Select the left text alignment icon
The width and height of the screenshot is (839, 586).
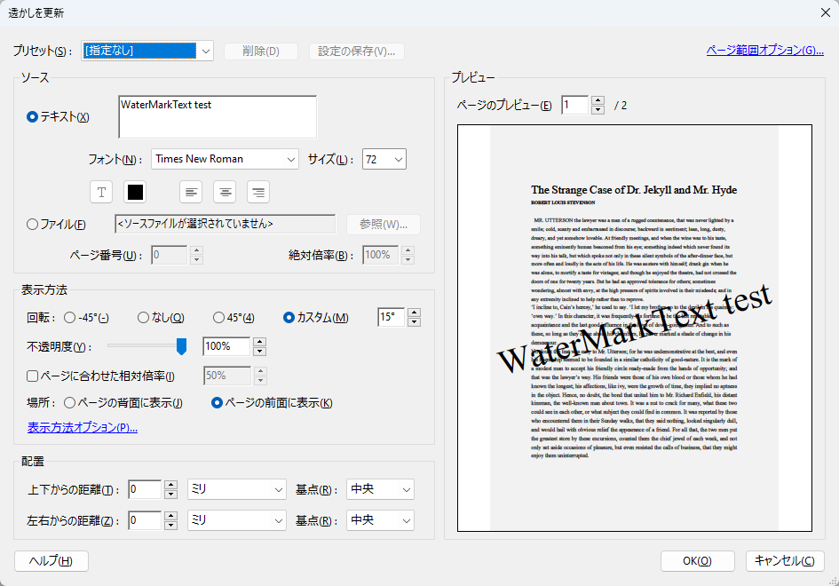[192, 192]
